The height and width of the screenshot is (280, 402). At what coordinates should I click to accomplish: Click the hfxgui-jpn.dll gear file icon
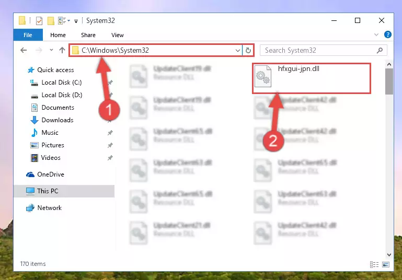[x=263, y=76]
